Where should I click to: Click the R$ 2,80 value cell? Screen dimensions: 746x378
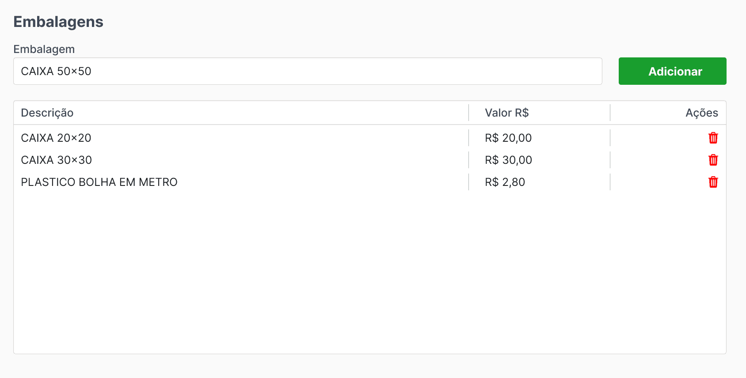505,182
